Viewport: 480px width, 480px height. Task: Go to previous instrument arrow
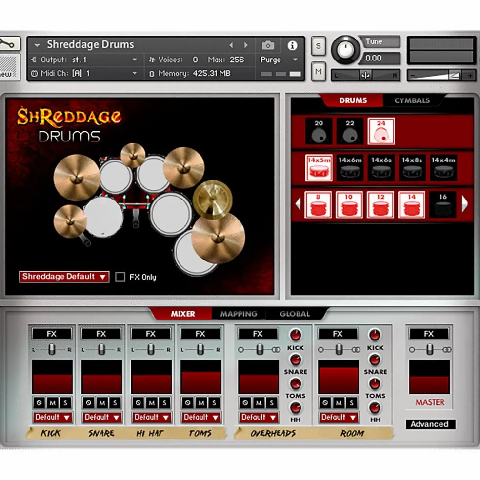point(231,45)
